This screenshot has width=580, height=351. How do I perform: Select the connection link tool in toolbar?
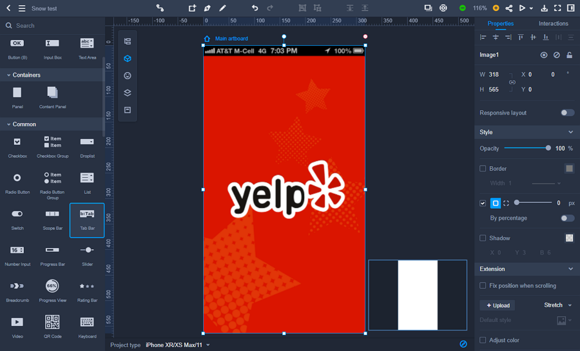point(160,8)
